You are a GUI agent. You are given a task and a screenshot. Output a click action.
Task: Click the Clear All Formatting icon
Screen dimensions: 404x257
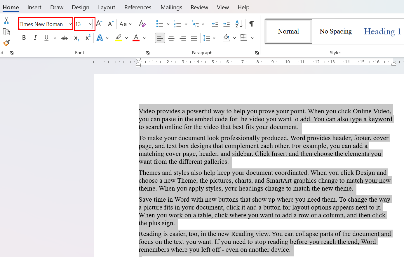142,24
